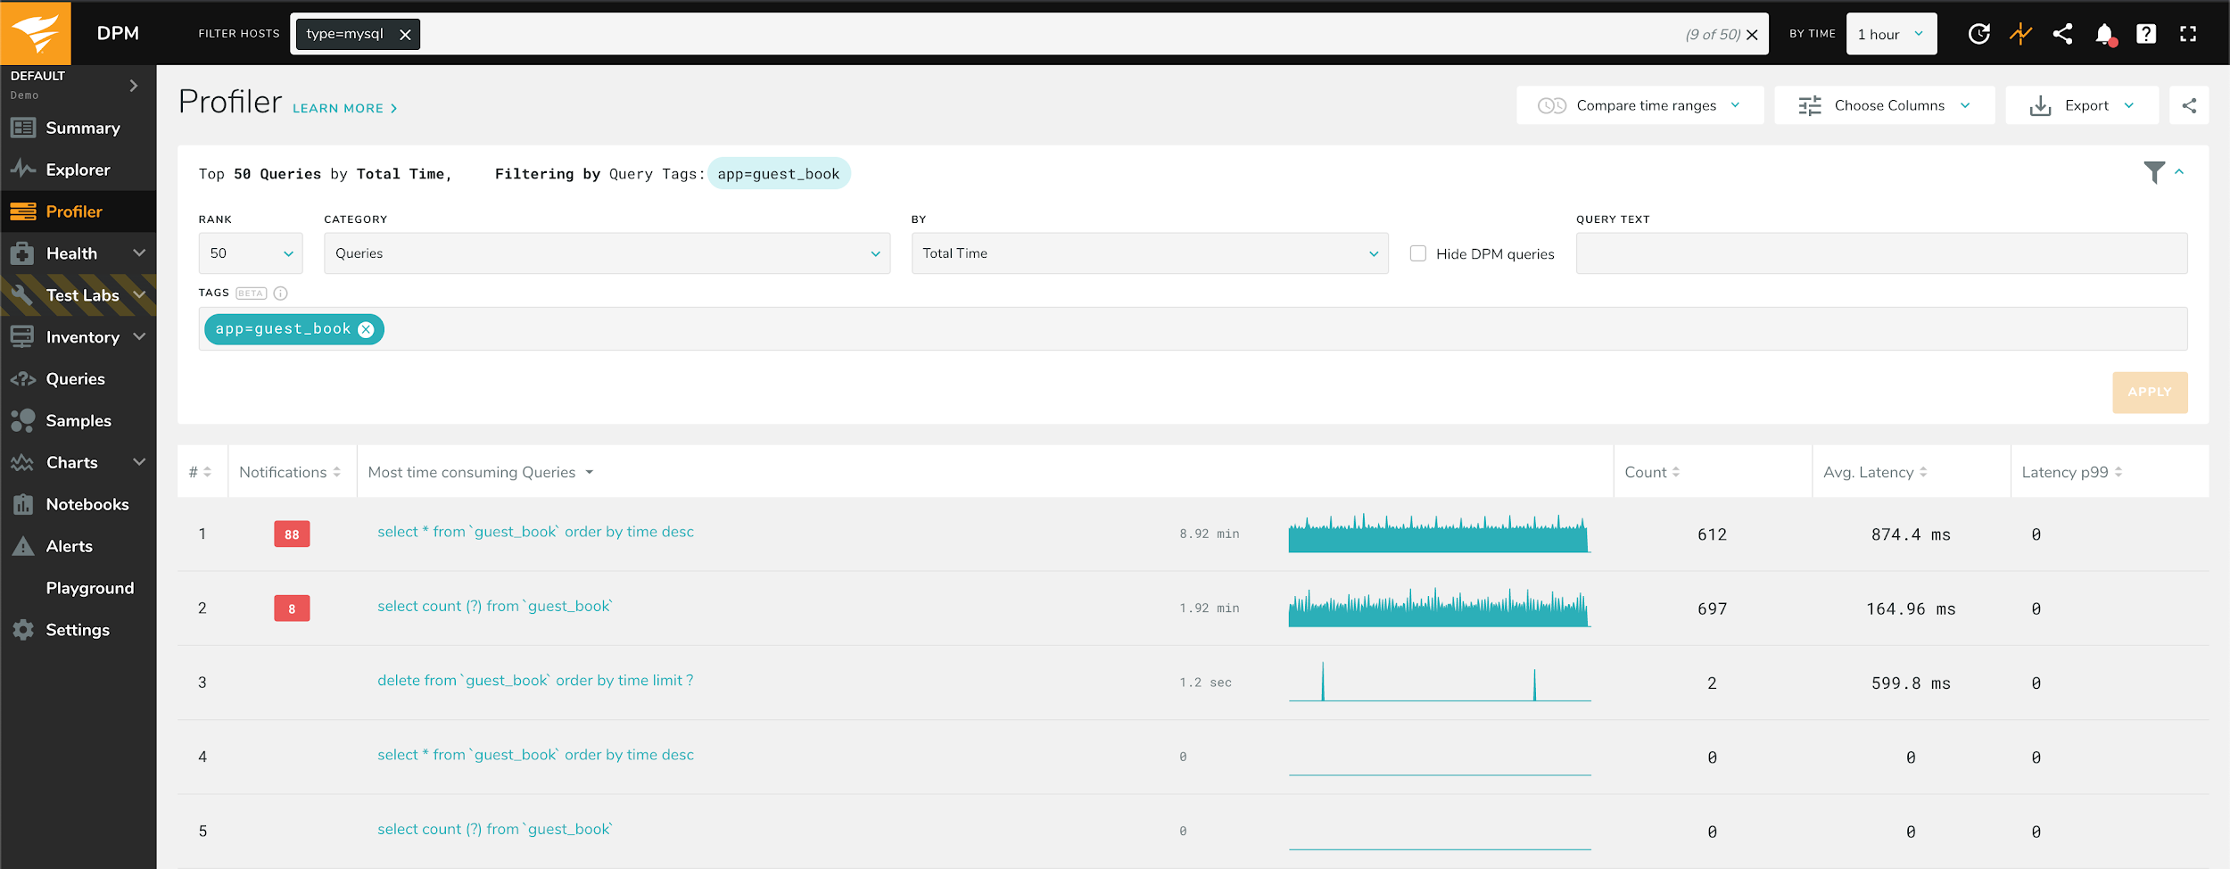Expand the Health menu chevron
Screen dimensions: 2230x869
(139, 253)
